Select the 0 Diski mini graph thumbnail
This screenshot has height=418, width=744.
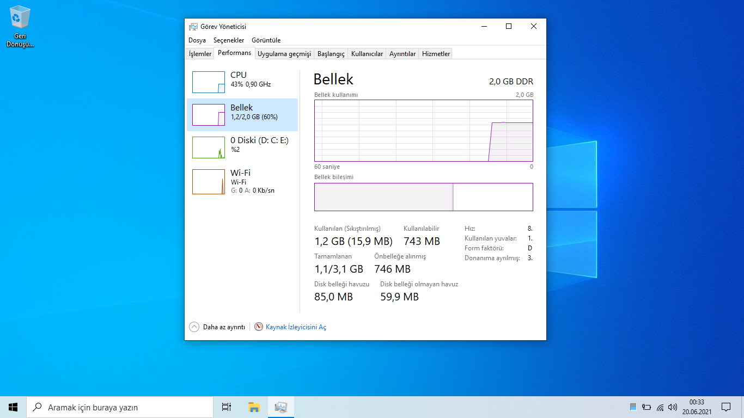(209, 147)
